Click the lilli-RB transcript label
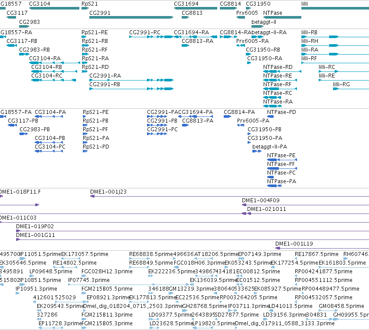The height and width of the screenshot is (330, 369). click(309, 32)
